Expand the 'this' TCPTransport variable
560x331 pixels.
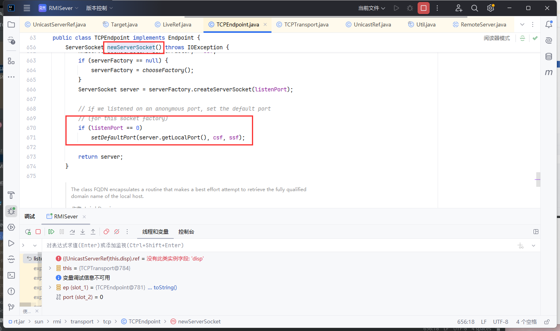(x=50, y=268)
